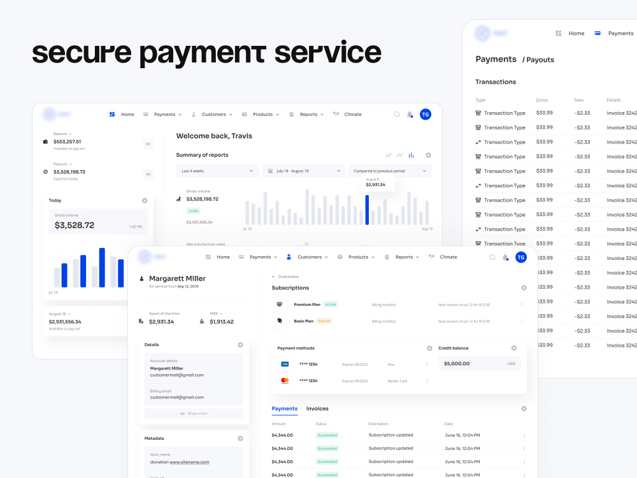Toggle Payouts amount visibility eye

[148, 175]
